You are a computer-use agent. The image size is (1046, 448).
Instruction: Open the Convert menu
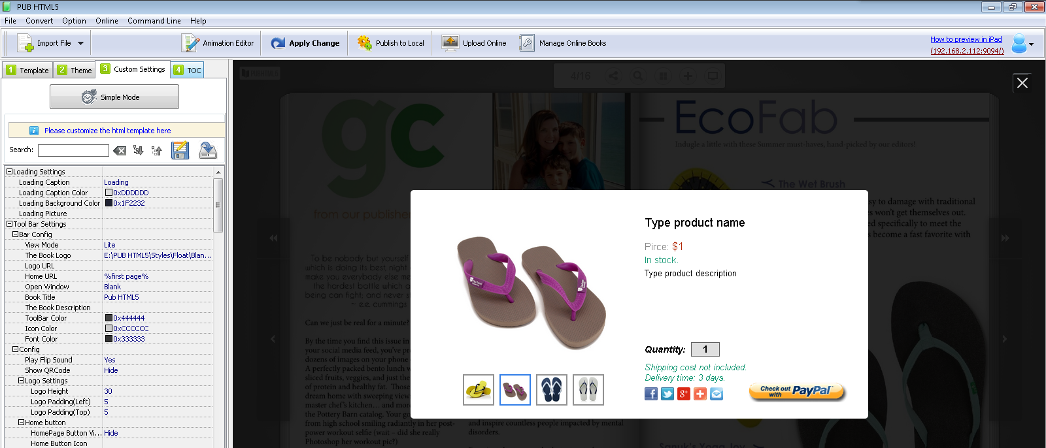39,21
